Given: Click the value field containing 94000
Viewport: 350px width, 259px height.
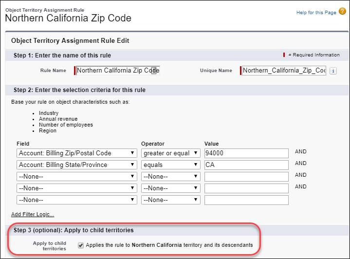Looking at the screenshot, I should 246,153.
